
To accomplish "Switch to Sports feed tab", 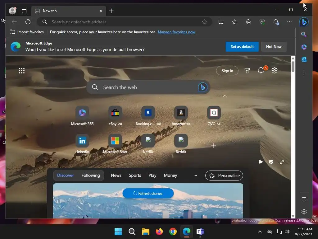I will (x=135, y=175).
